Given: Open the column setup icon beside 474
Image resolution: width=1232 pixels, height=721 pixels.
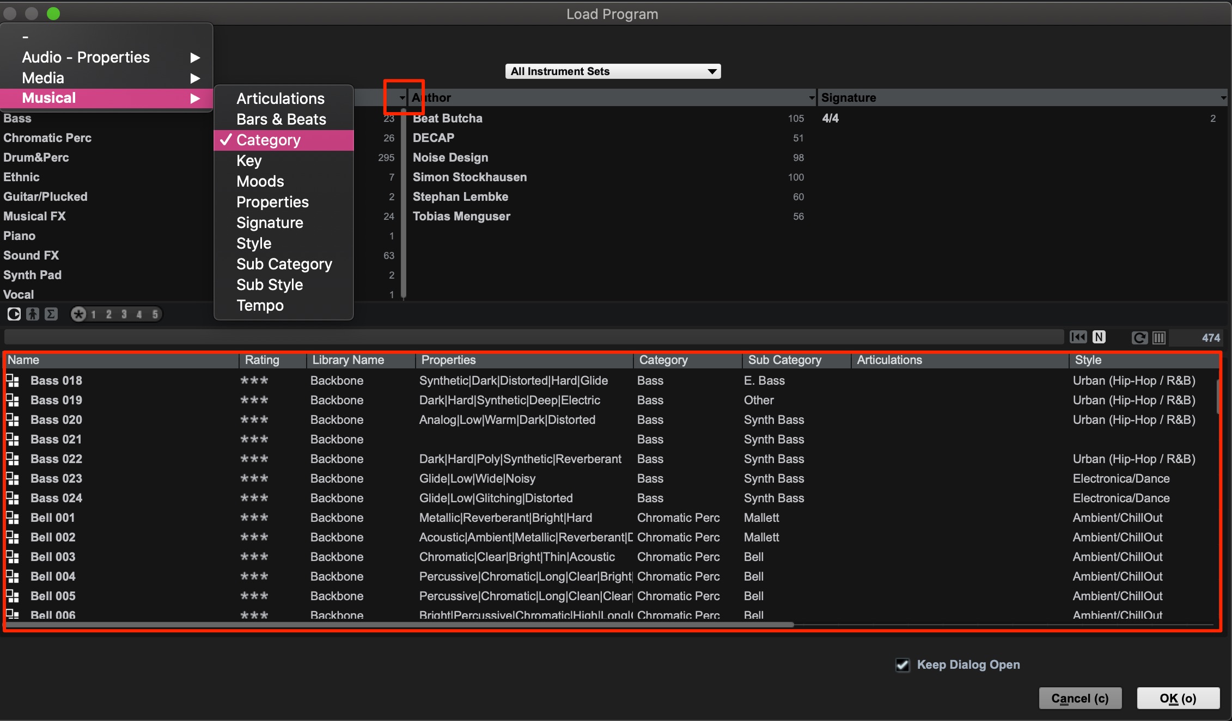Looking at the screenshot, I should click(1159, 338).
